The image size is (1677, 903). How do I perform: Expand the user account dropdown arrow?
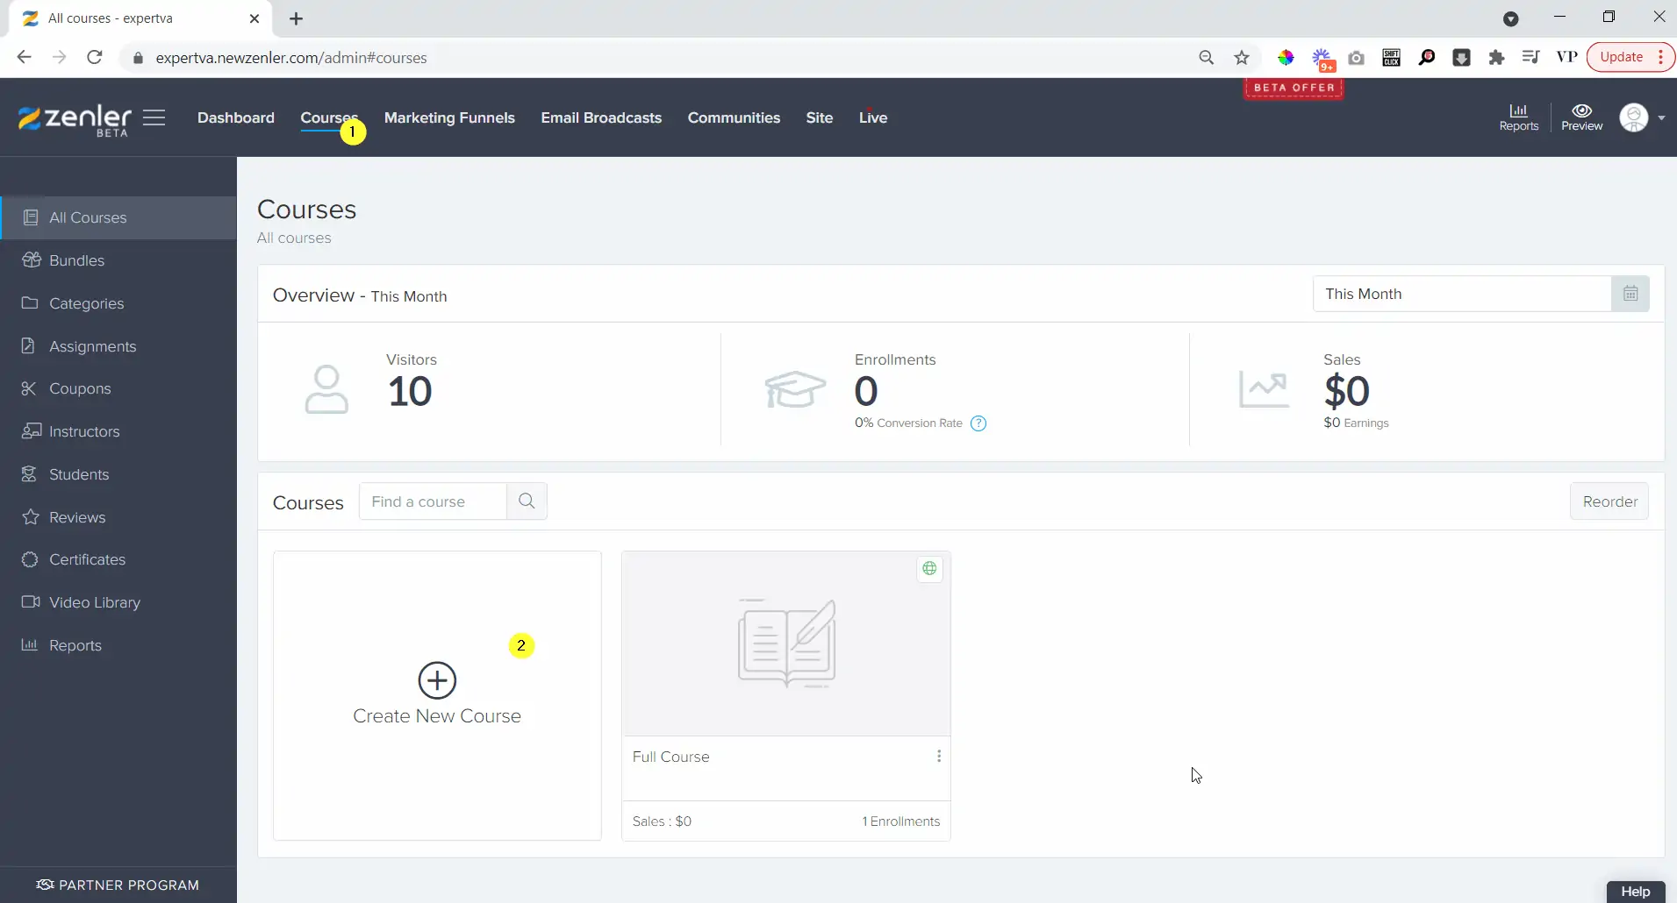pyautogui.click(x=1661, y=117)
